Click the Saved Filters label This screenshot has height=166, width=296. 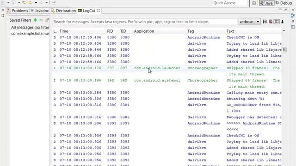20,20
